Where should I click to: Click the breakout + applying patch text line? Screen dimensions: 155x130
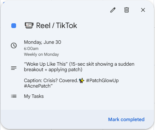tap(53, 69)
